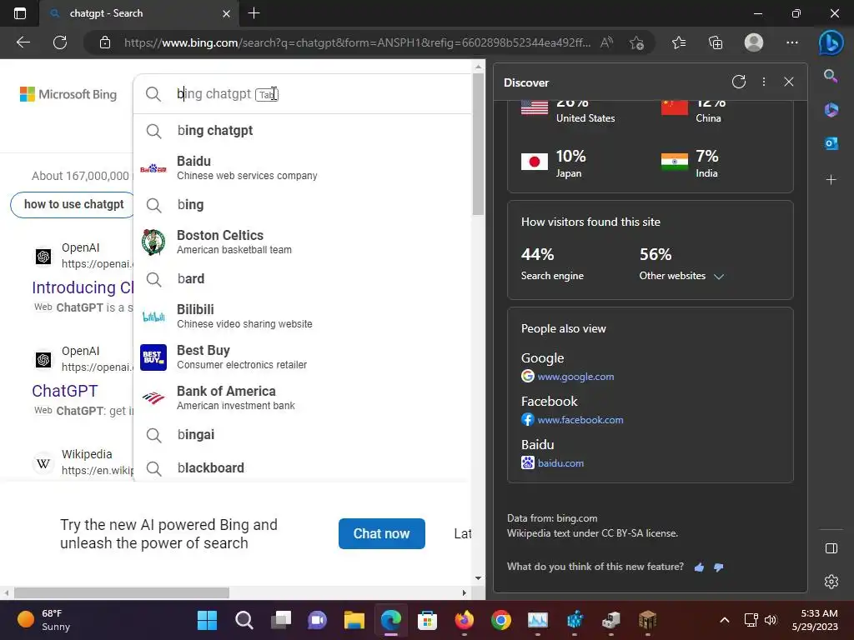Reload the page with the Refresh icon
Image resolution: width=854 pixels, height=640 pixels.
[x=60, y=42]
